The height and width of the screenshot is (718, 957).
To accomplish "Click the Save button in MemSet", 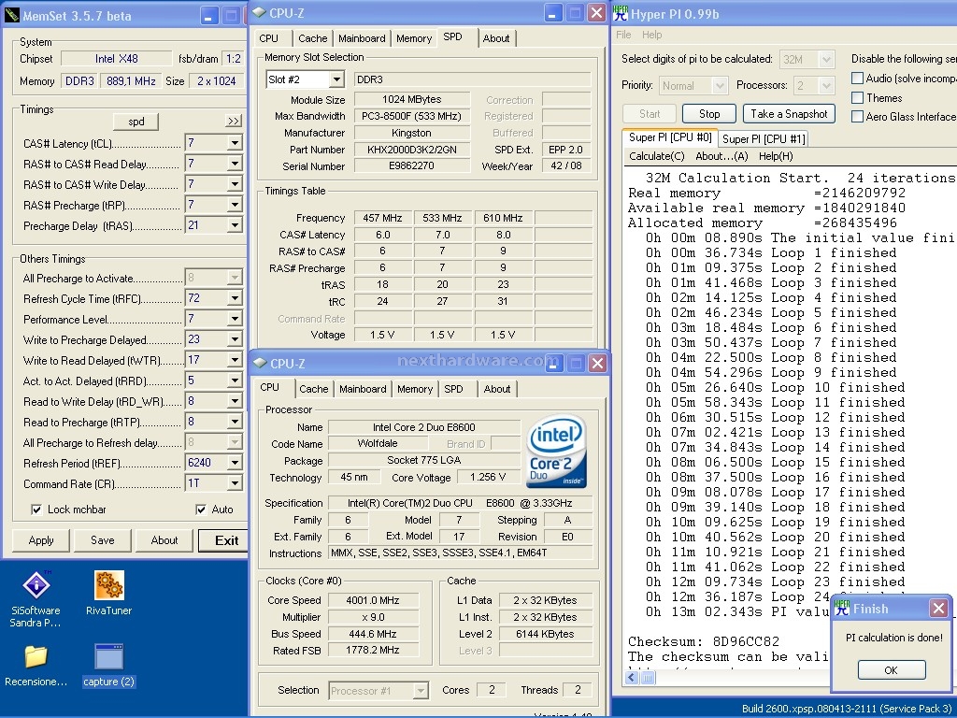I will (x=103, y=540).
